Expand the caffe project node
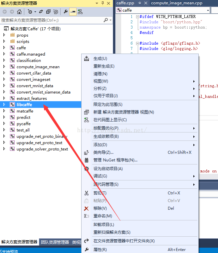Screen dimensions: 218x253 click(x=4, y=48)
